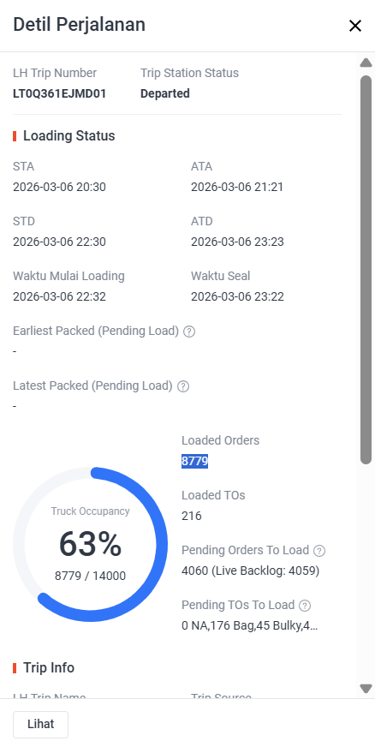The width and height of the screenshot is (375, 747).
Task: Click the LH Trip Number LT0Q361EJMD01
Action: point(59,93)
